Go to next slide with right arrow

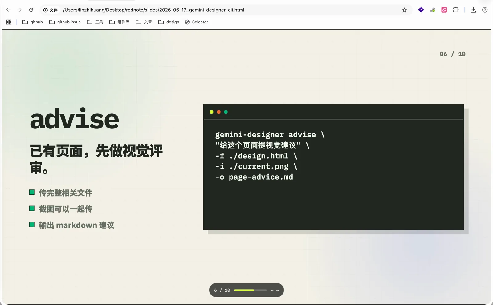click(277, 290)
